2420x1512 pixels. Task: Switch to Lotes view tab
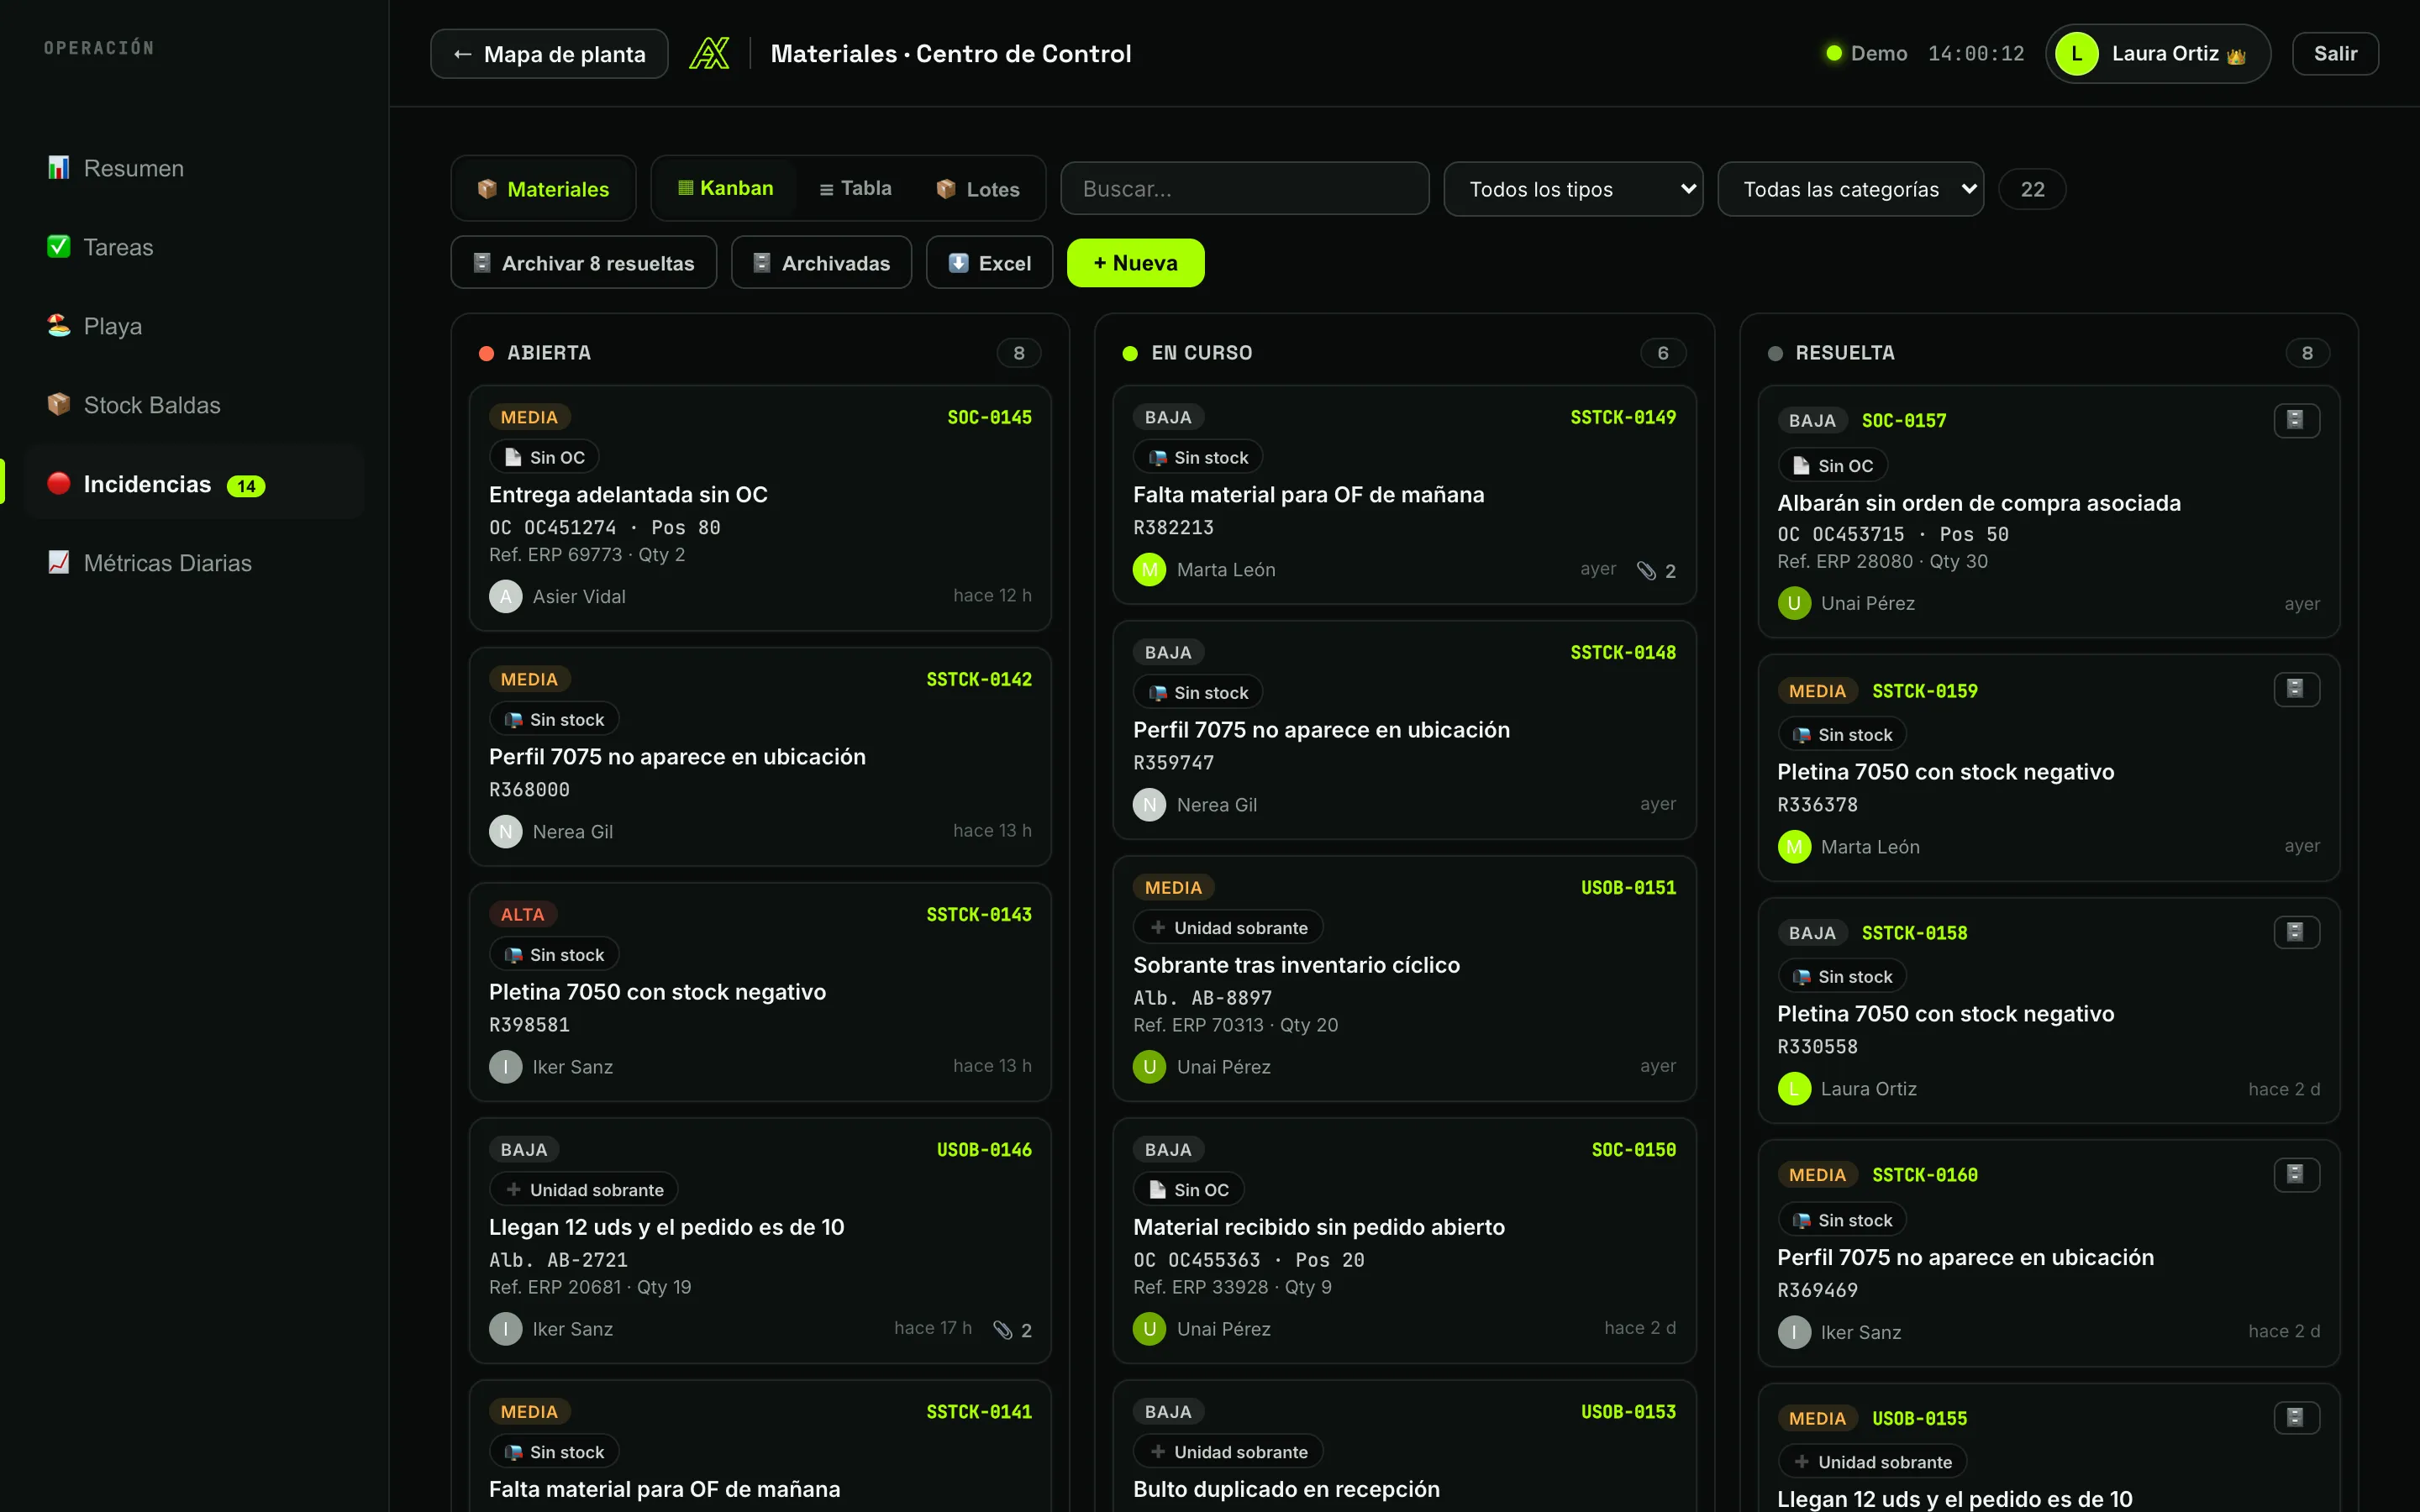point(978,189)
